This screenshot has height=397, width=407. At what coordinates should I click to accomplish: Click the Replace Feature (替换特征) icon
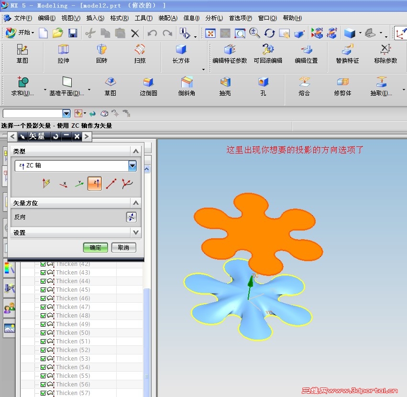pos(347,54)
